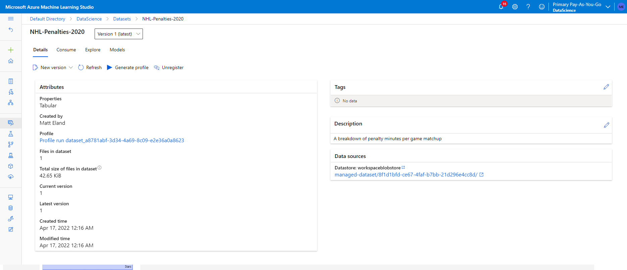Open external link icon after managed-dataset path
Viewport: 627px width, 270px height.
[x=481, y=174]
